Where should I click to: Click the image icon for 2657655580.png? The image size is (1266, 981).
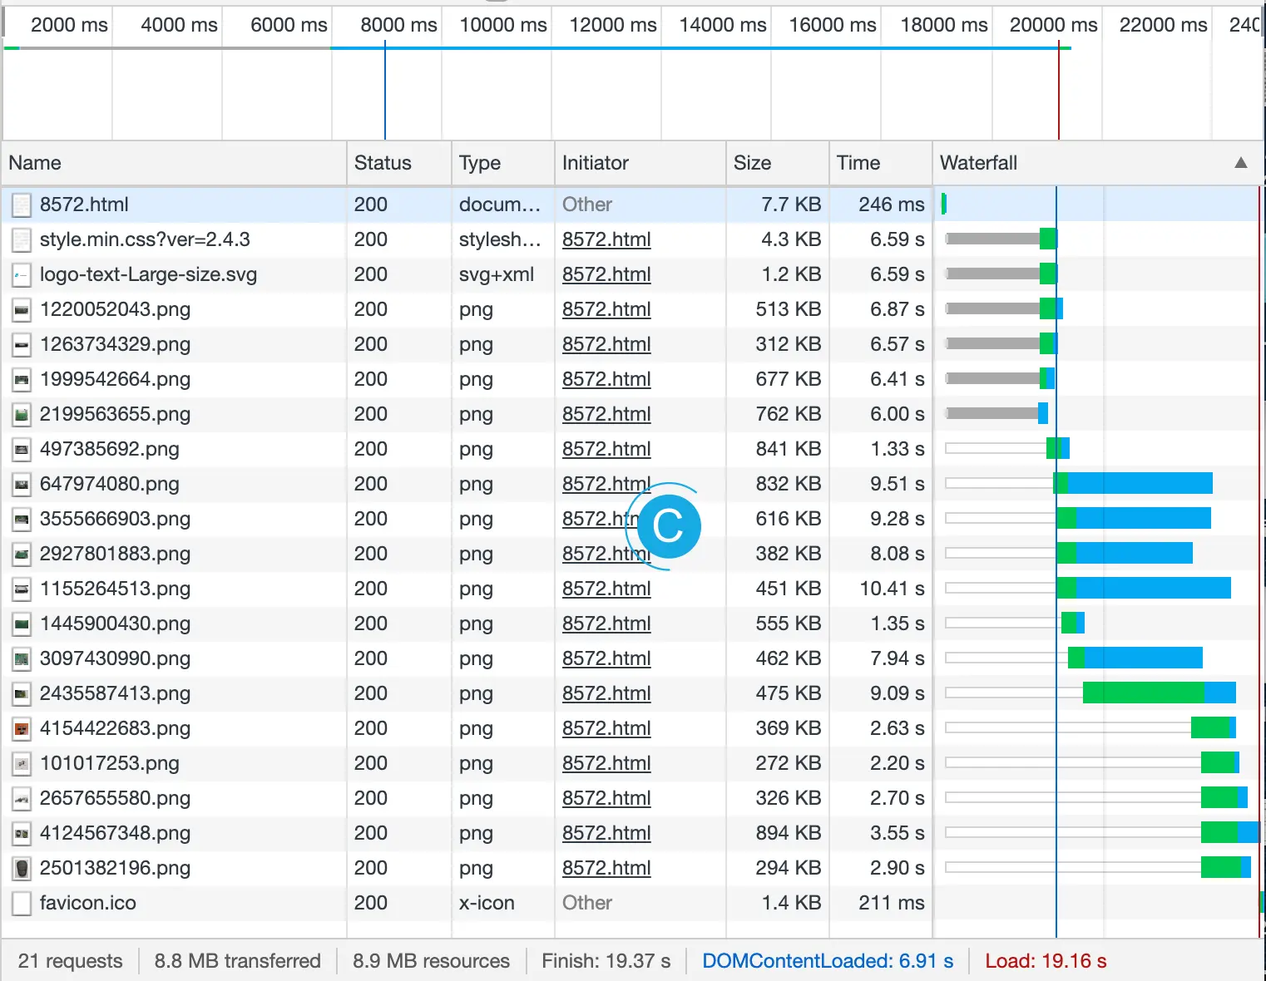click(22, 798)
